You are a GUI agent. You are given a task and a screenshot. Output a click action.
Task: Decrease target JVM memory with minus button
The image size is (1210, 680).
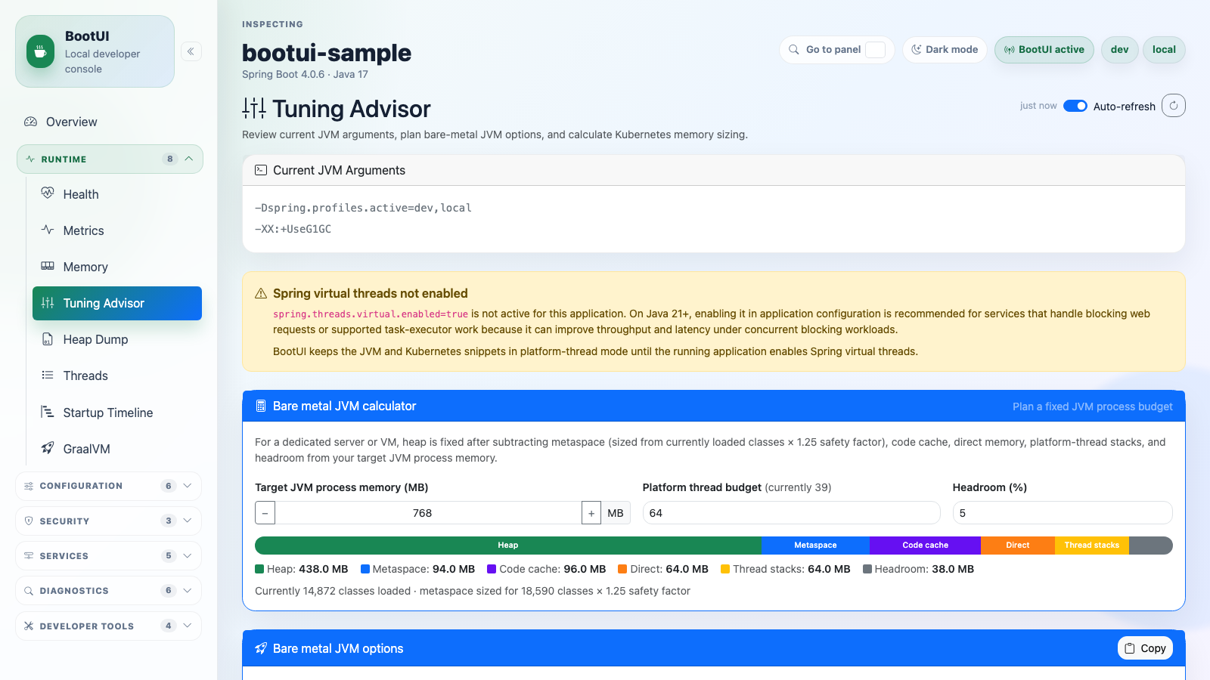(265, 513)
